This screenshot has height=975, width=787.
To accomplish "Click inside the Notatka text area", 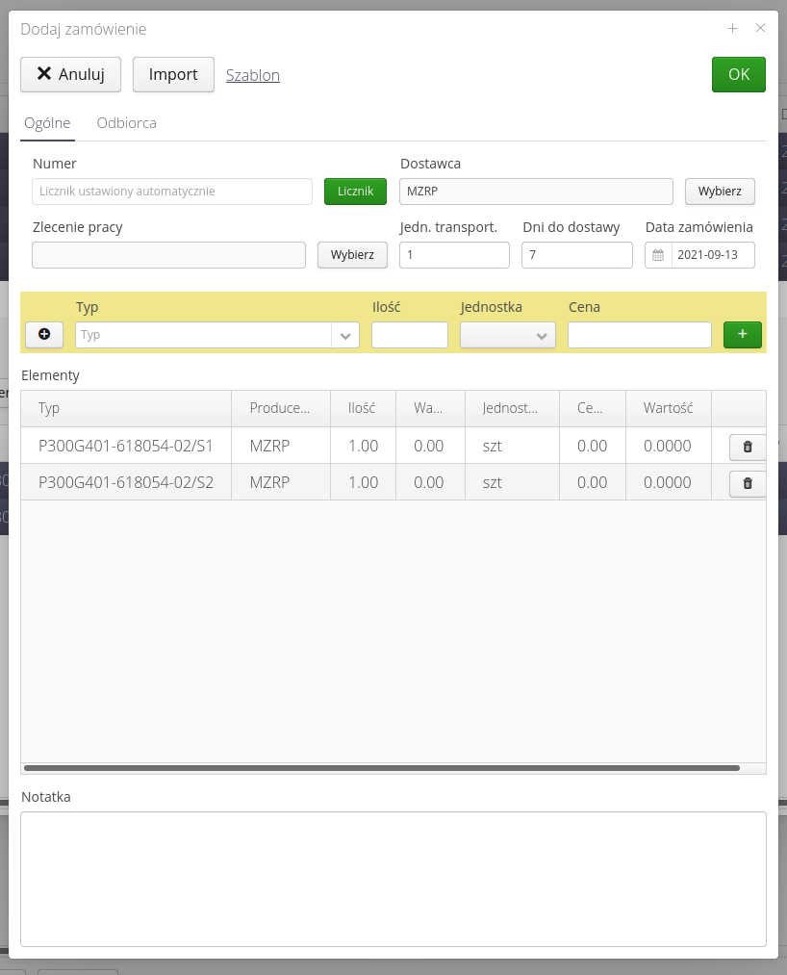I will click(x=393, y=878).
